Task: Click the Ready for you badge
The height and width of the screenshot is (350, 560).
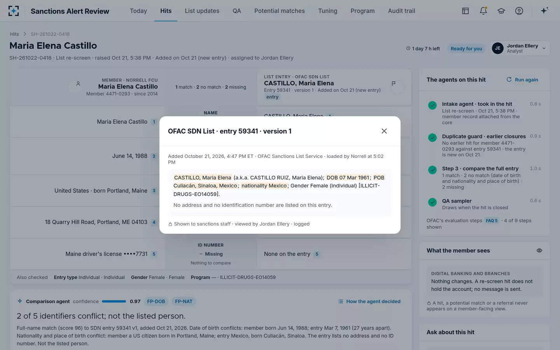Action: [466, 49]
